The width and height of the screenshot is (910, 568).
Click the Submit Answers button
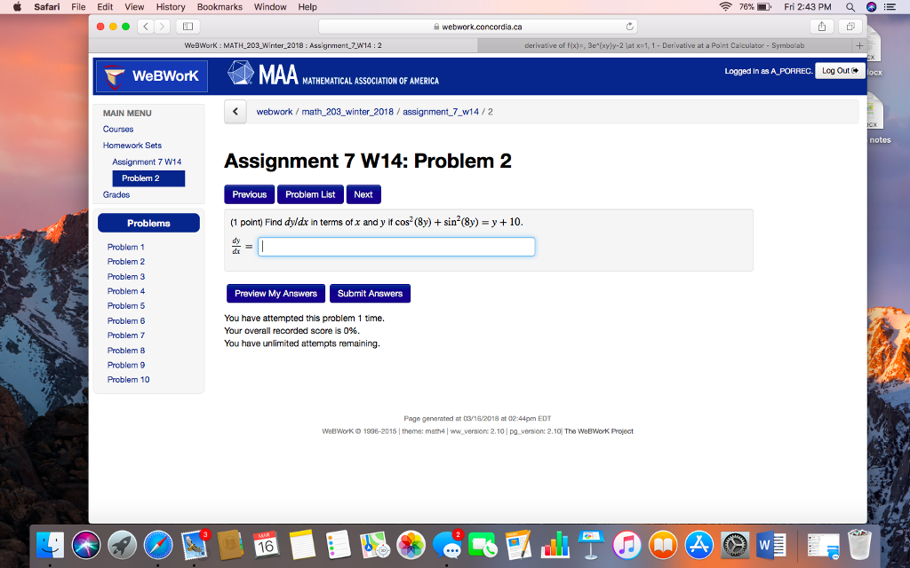click(370, 293)
